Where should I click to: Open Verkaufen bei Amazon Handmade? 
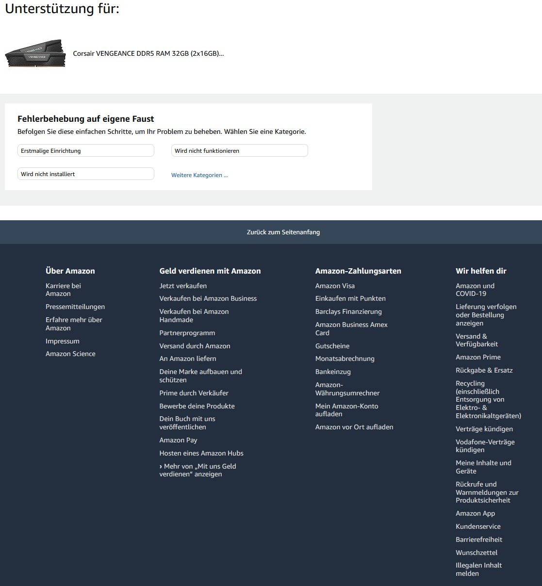point(194,316)
